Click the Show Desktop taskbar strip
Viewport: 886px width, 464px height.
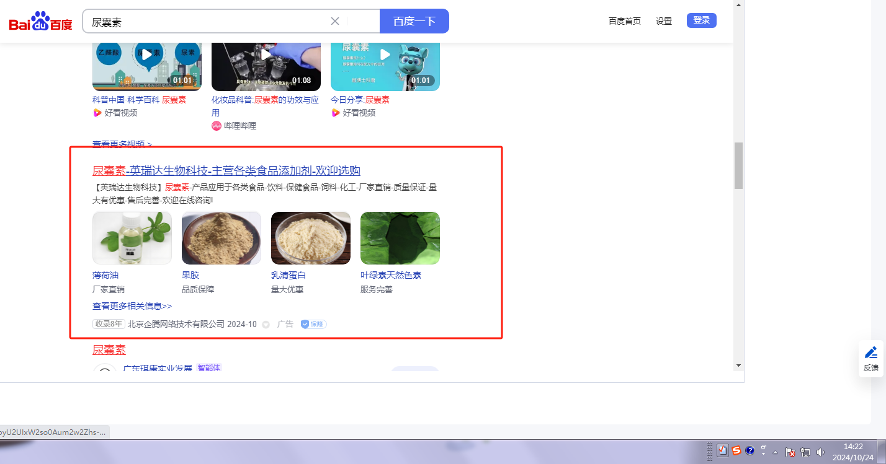882,452
